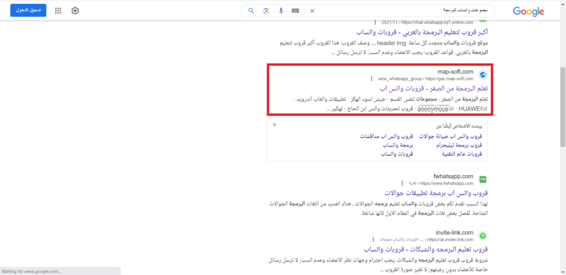This screenshot has width=566, height=275.
Task: Click the 'تسجيل الدخول' sign-in button
Action: pos(28,10)
